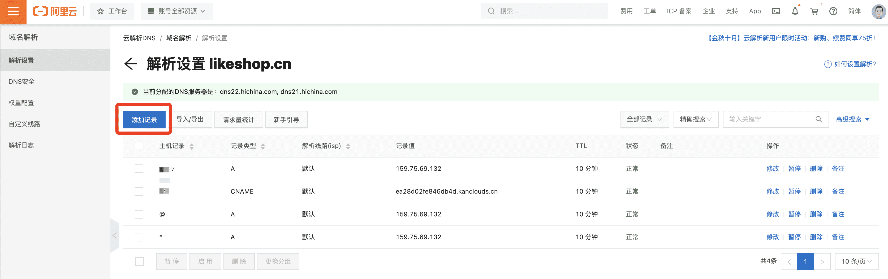Click the help question mark icon
888x279 pixels.
tap(833, 11)
